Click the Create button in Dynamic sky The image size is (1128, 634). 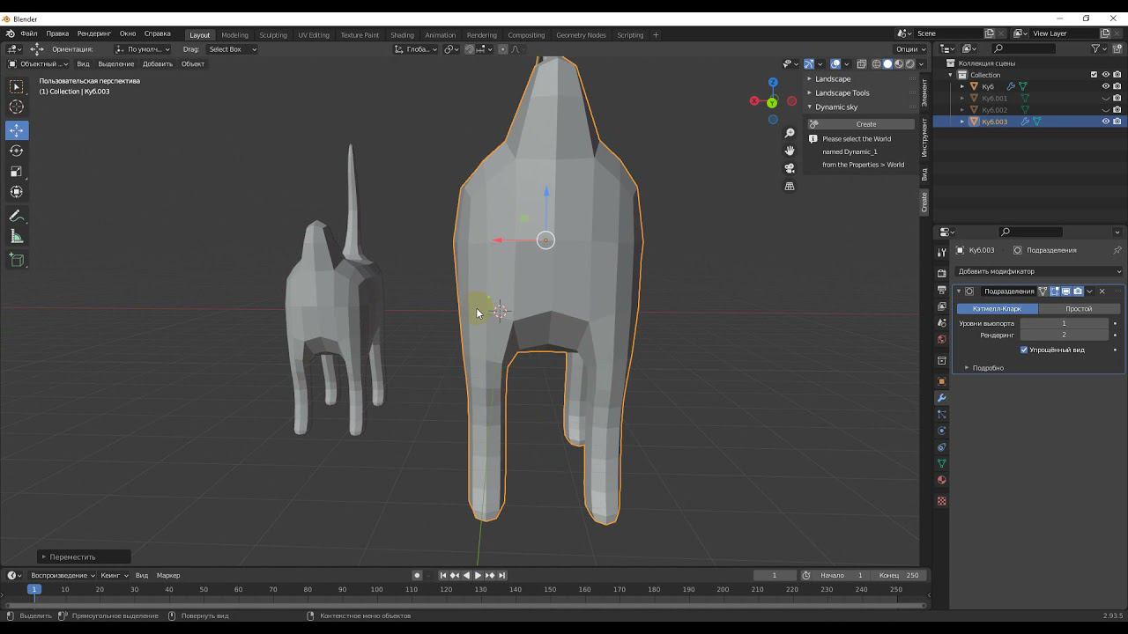pyautogui.click(x=865, y=124)
